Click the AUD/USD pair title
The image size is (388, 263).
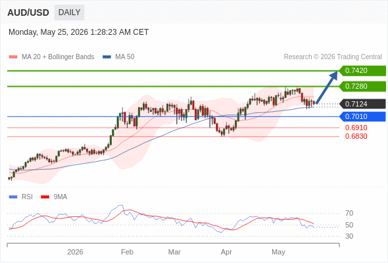click(x=28, y=12)
